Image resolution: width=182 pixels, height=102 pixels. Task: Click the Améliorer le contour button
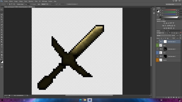(72, 4)
